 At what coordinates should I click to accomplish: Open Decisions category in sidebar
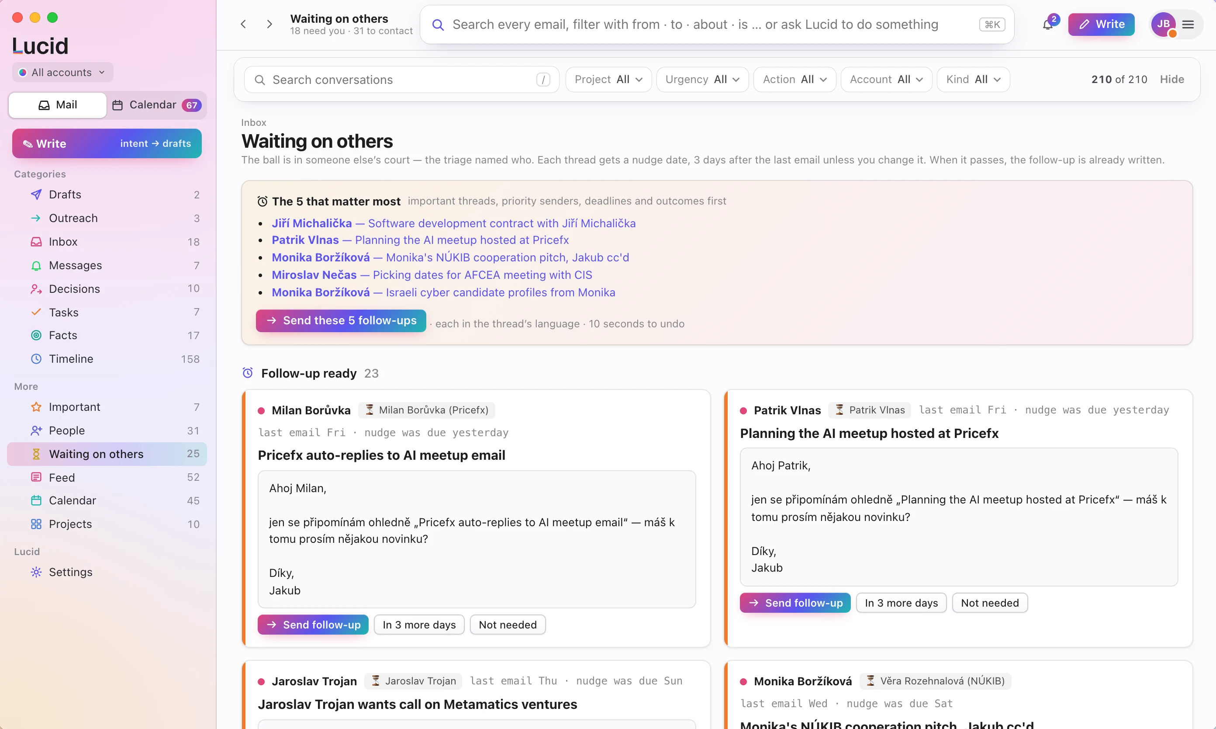107,288
